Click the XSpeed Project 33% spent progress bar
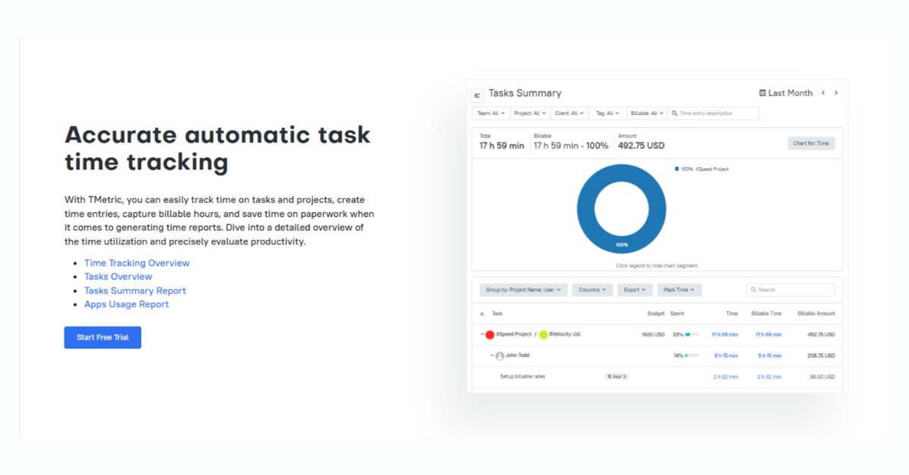909x475 pixels. [692, 334]
